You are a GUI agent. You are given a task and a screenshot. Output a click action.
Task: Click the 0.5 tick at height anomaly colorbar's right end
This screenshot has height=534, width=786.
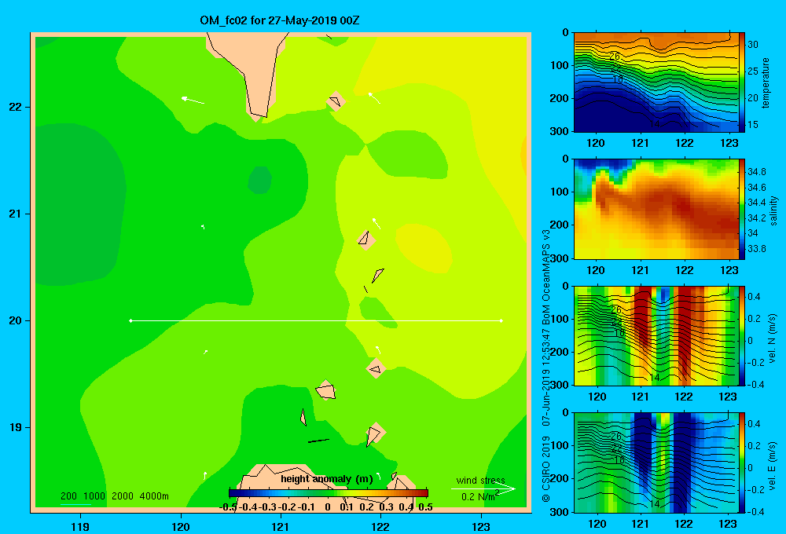coord(425,507)
